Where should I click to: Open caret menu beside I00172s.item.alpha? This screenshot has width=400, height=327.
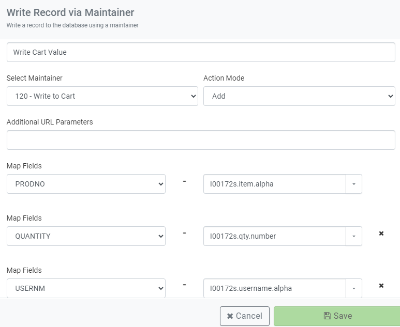[x=354, y=184]
